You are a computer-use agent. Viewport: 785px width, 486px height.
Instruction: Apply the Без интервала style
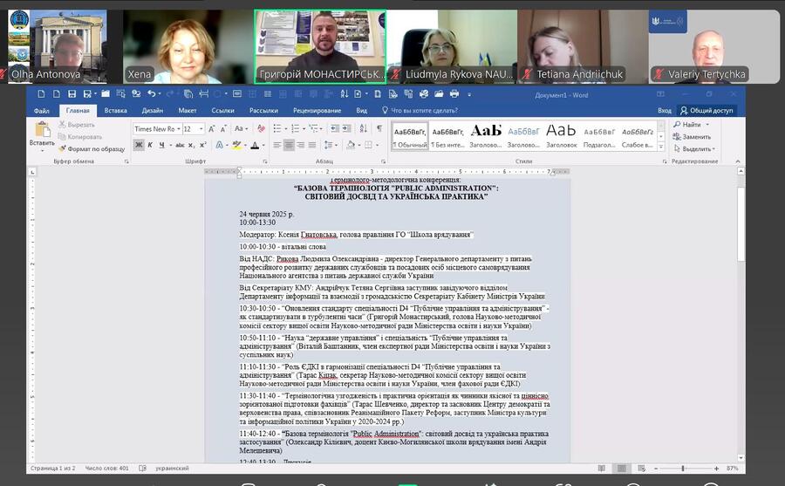pos(447,136)
